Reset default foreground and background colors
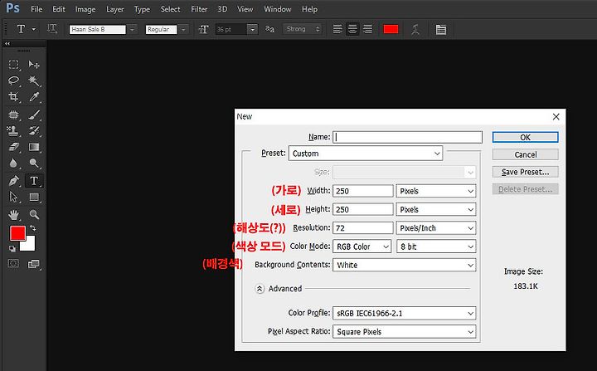Image resolution: width=597 pixels, height=371 pixels. coord(12,249)
